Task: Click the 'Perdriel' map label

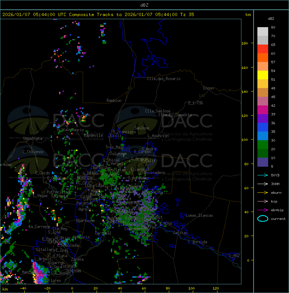Action: (x=84, y=203)
